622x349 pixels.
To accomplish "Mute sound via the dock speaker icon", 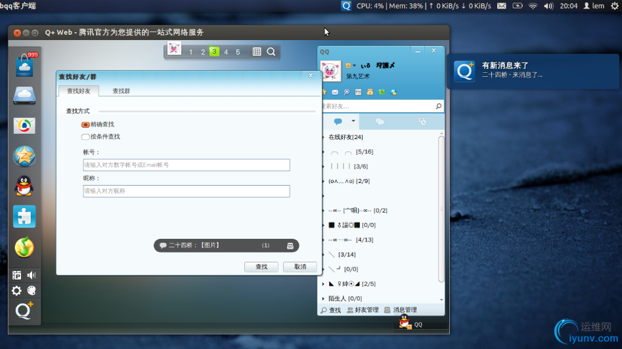I will click(x=32, y=275).
